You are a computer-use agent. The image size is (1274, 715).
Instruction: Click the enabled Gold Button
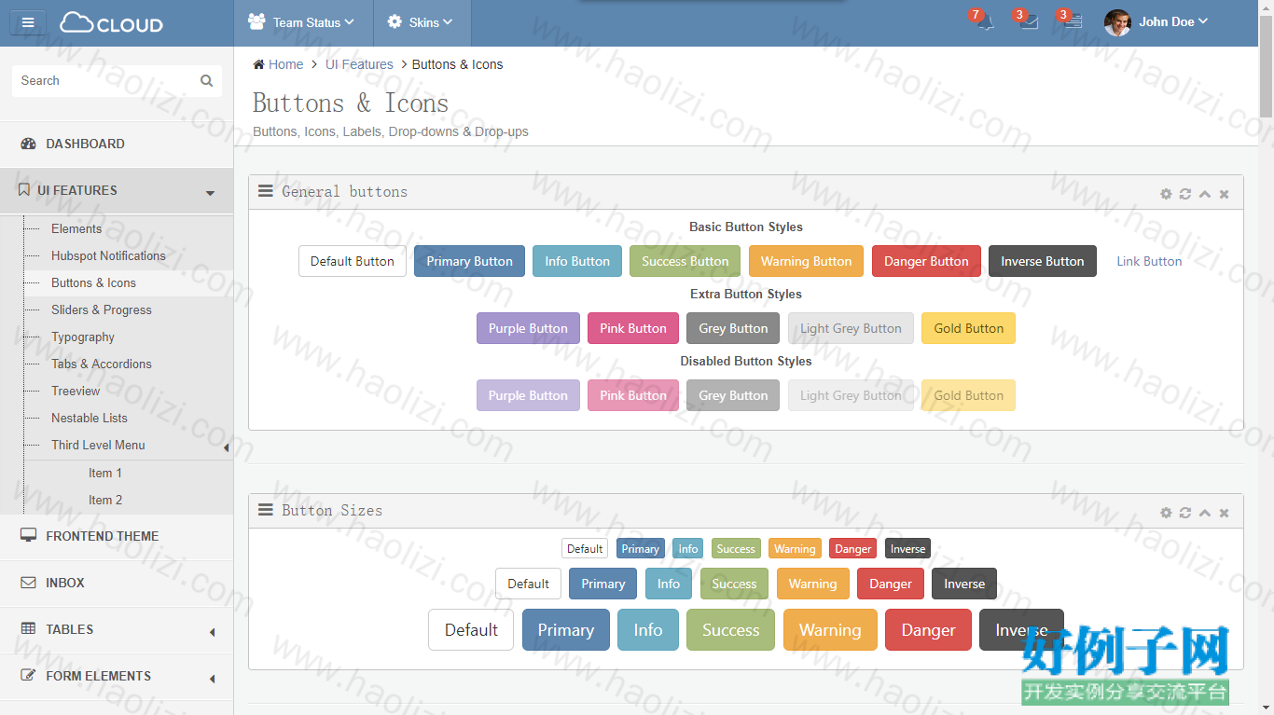coord(968,329)
